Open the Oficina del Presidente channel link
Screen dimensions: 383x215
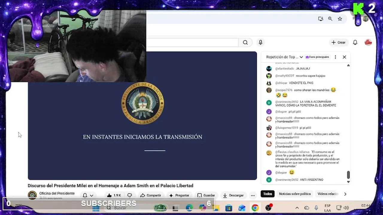(57, 193)
